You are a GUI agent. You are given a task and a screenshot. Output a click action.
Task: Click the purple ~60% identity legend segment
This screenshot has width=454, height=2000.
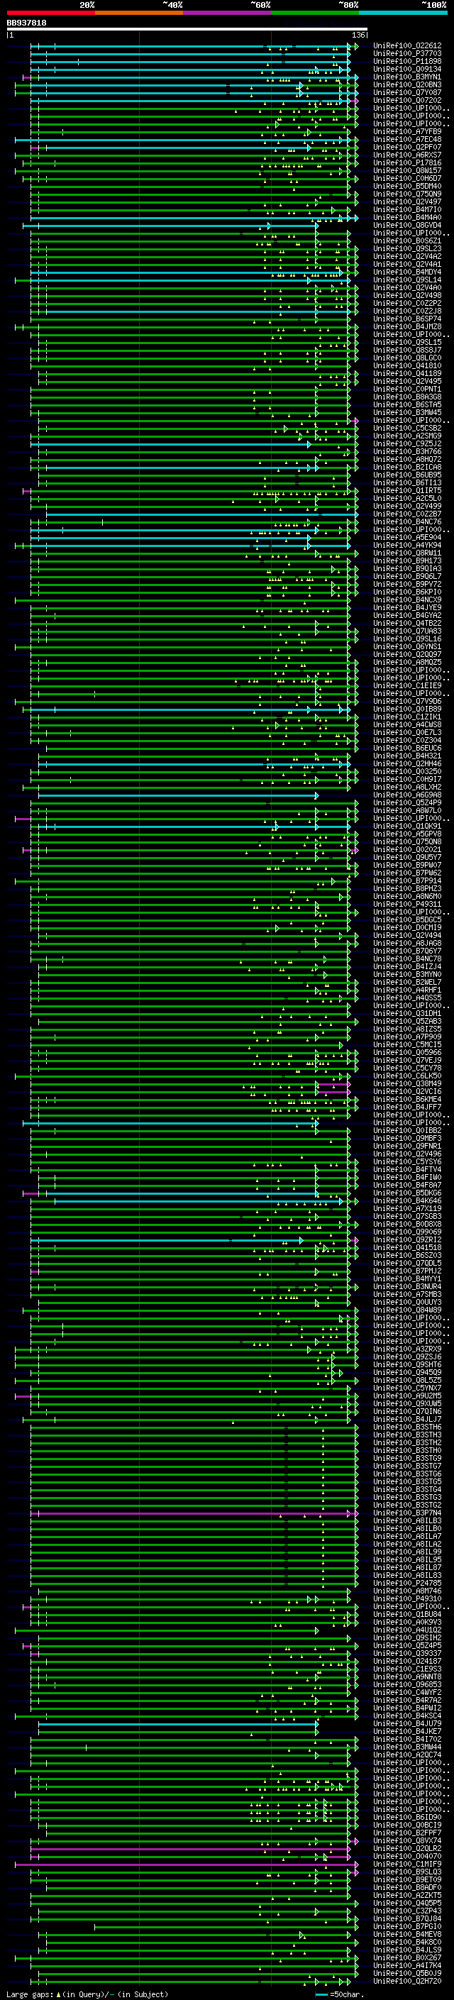point(226,13)
